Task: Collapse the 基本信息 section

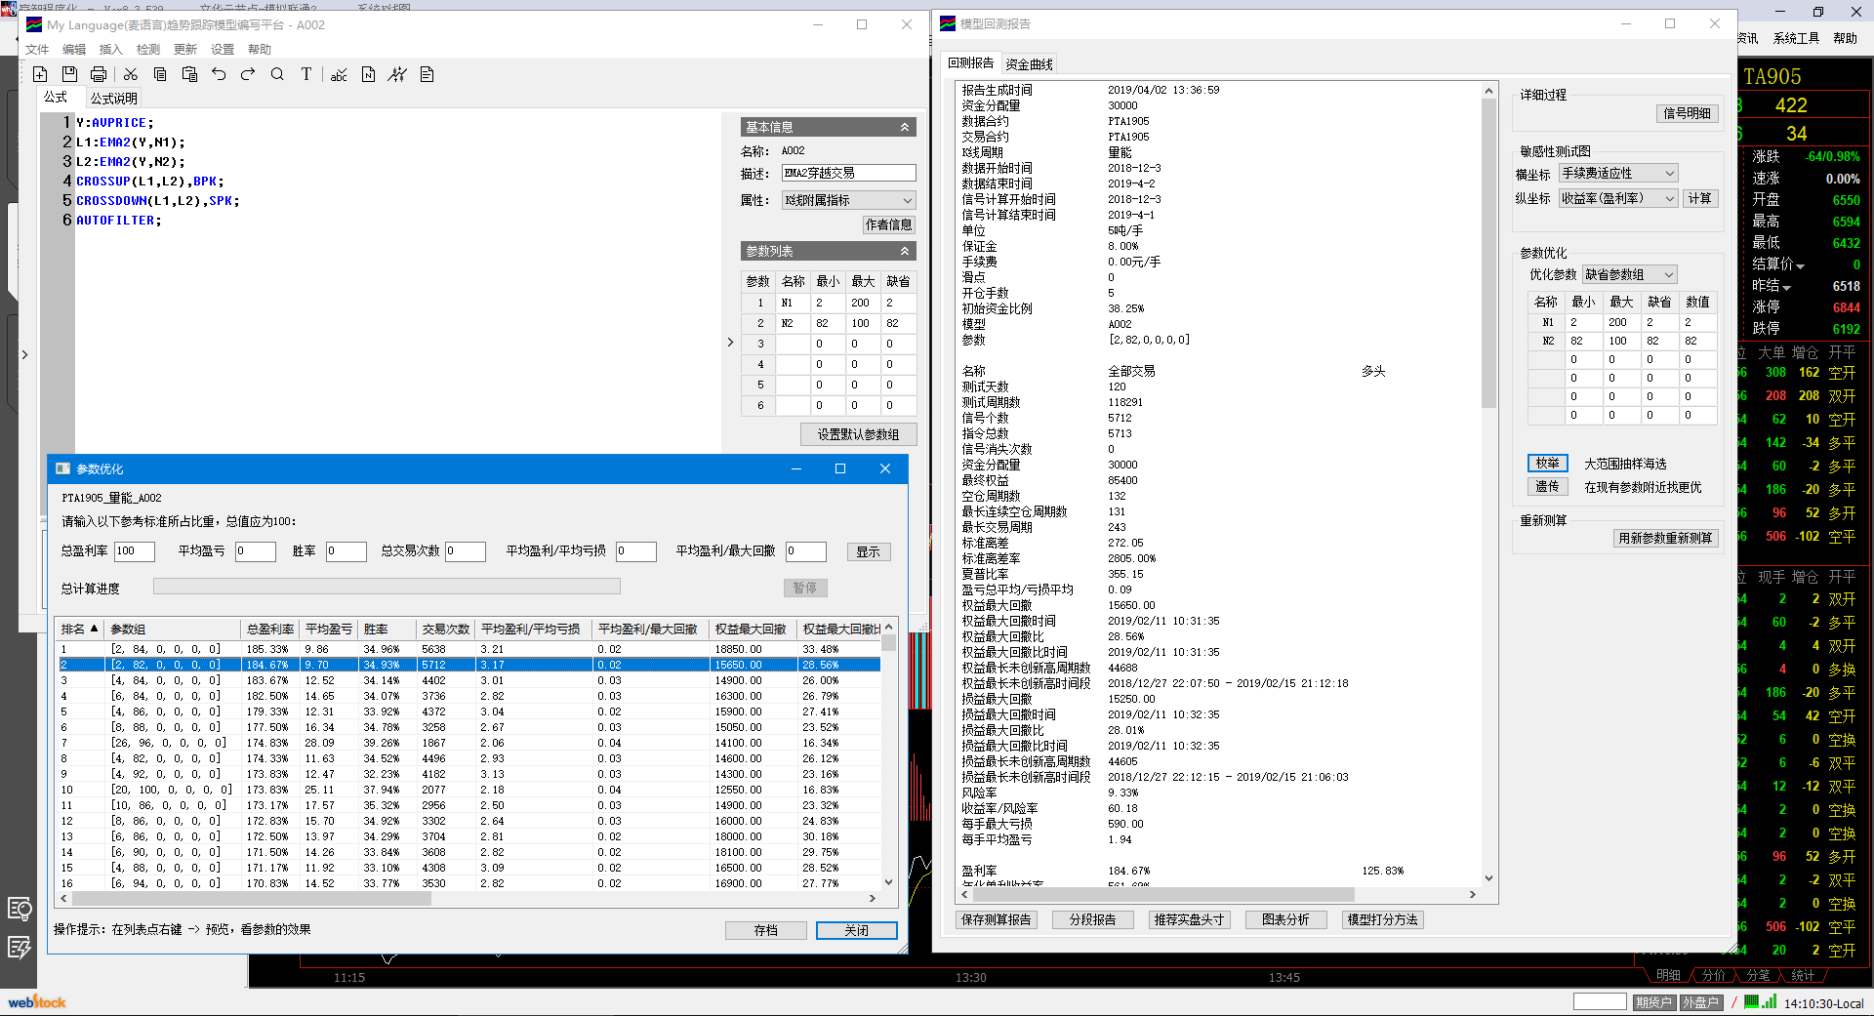Action: (x=904, y=127)
